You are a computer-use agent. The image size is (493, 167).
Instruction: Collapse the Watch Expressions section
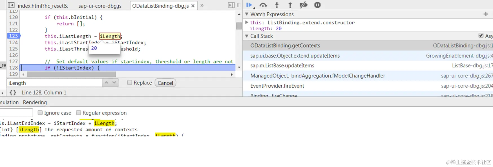247,14
